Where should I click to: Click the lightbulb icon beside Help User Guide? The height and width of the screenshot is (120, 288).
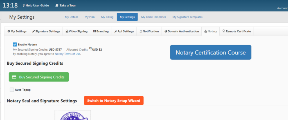(x=24, y=6)
